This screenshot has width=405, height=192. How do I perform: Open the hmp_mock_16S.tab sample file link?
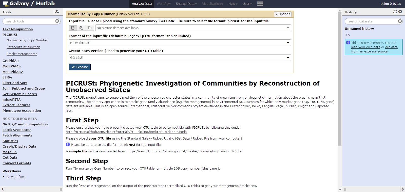pyautogui.click(x=185, y=151)
